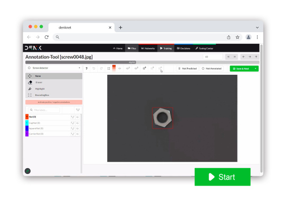This screenshot has height=215, width=285.
Task: Click the up arrow button
Action: [256, 57]
